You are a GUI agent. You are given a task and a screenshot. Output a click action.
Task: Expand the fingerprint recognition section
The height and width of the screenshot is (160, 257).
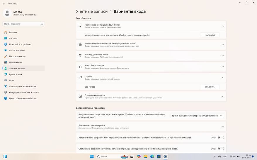click(223, 45)
